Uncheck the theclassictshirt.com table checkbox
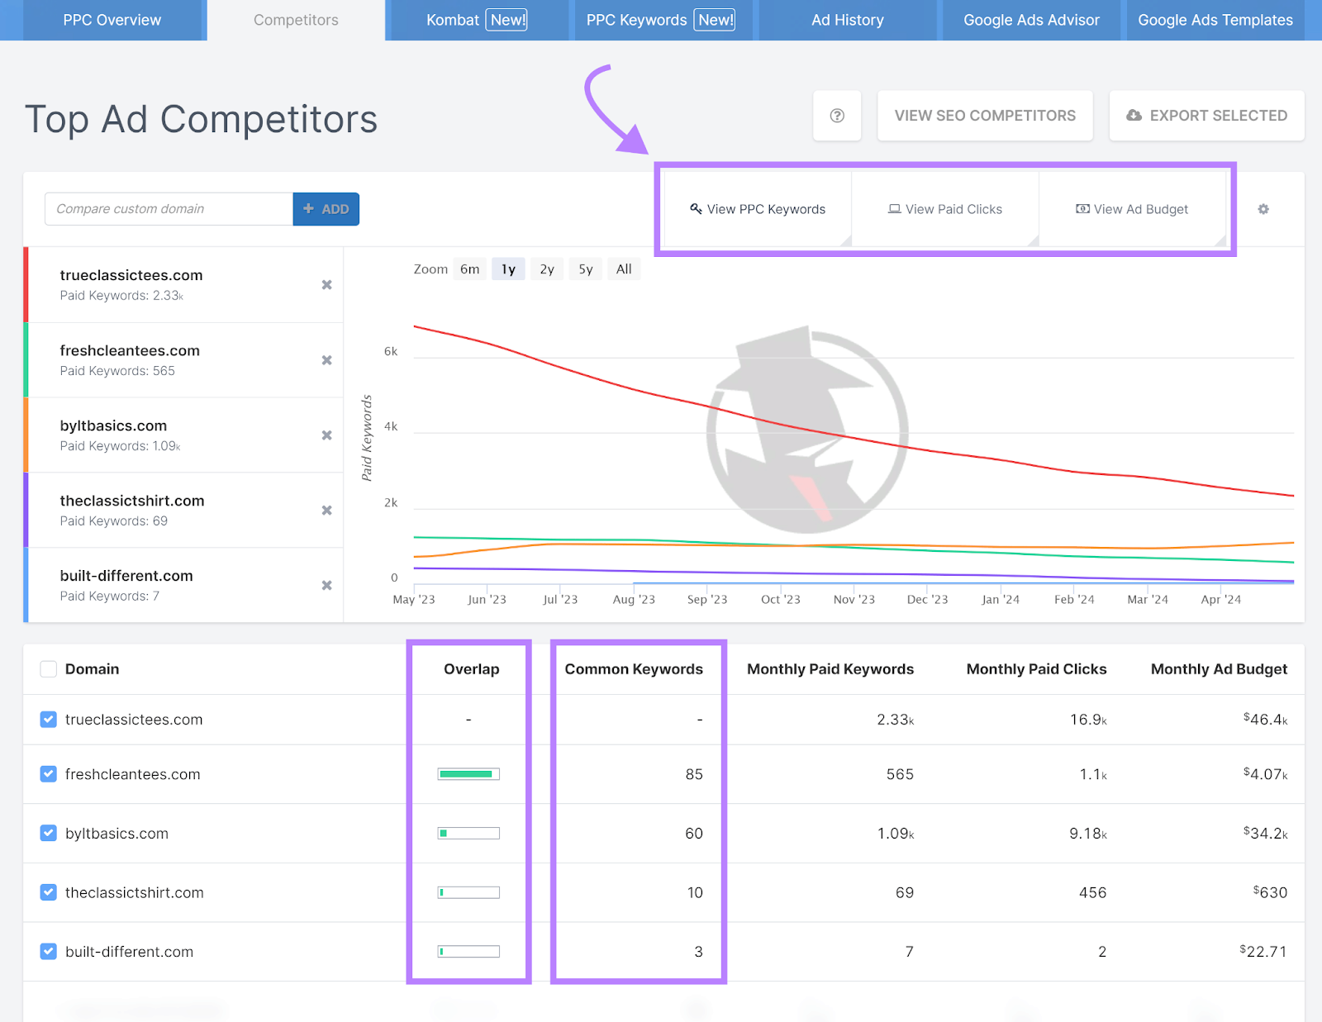This screenshot has height=1022, width=1322. pyautogui.click(x=49, y=892)
